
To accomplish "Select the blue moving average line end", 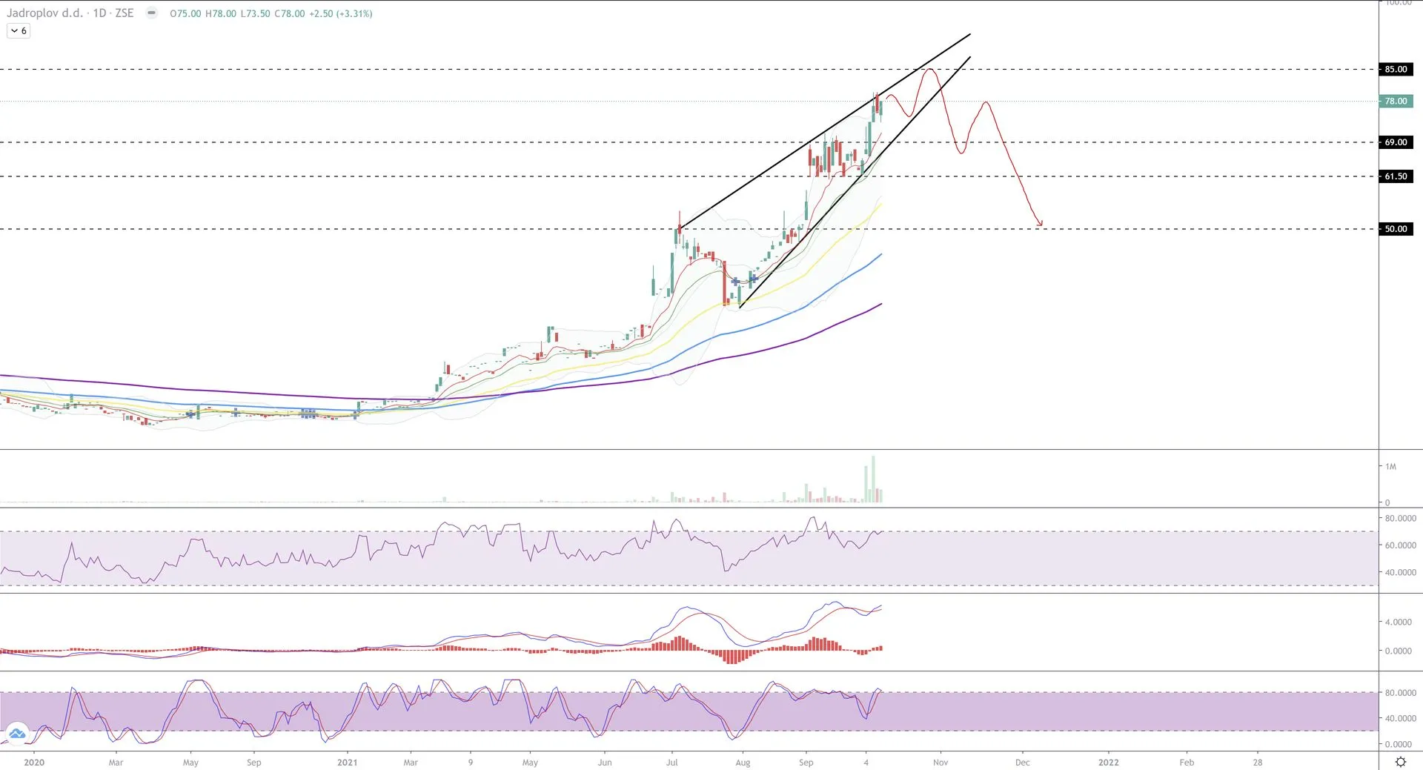I will pos(880,256).
